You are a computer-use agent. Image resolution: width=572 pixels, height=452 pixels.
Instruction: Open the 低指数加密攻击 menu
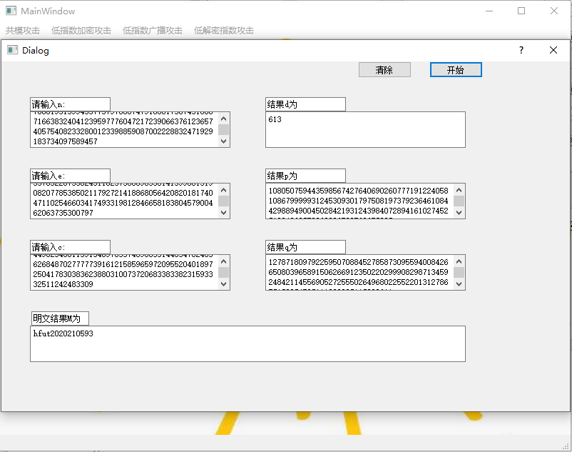pos(81,30)
